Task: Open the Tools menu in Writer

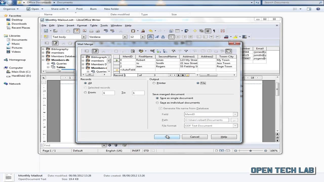Action: pos(104,26)
